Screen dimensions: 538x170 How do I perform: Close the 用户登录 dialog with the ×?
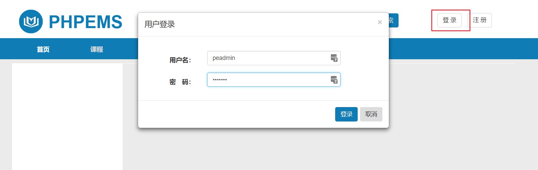pyautogui.click(x=380, y=22)
